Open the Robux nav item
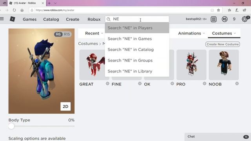 point(94,19)
